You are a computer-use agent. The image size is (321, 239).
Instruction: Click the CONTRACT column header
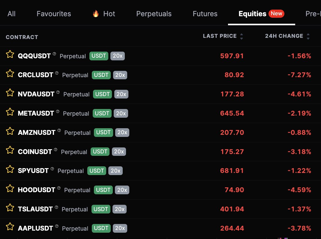[22, 37]
